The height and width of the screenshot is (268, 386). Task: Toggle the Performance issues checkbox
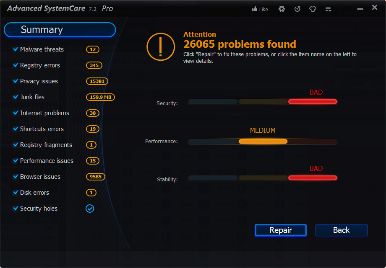tap(16, 161)
